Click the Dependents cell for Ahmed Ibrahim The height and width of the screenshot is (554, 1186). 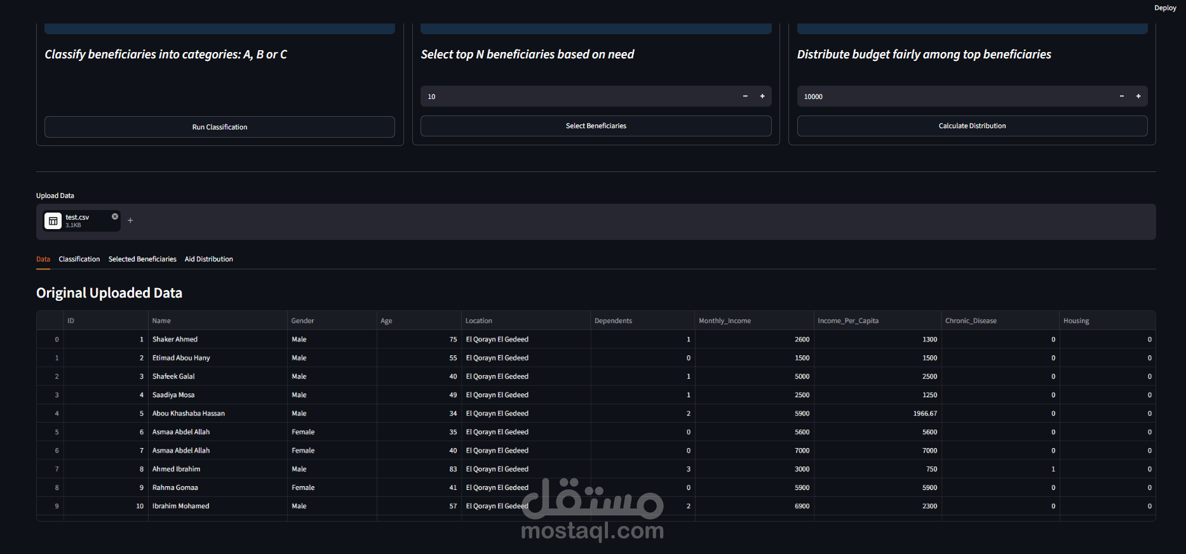[643, 468]
